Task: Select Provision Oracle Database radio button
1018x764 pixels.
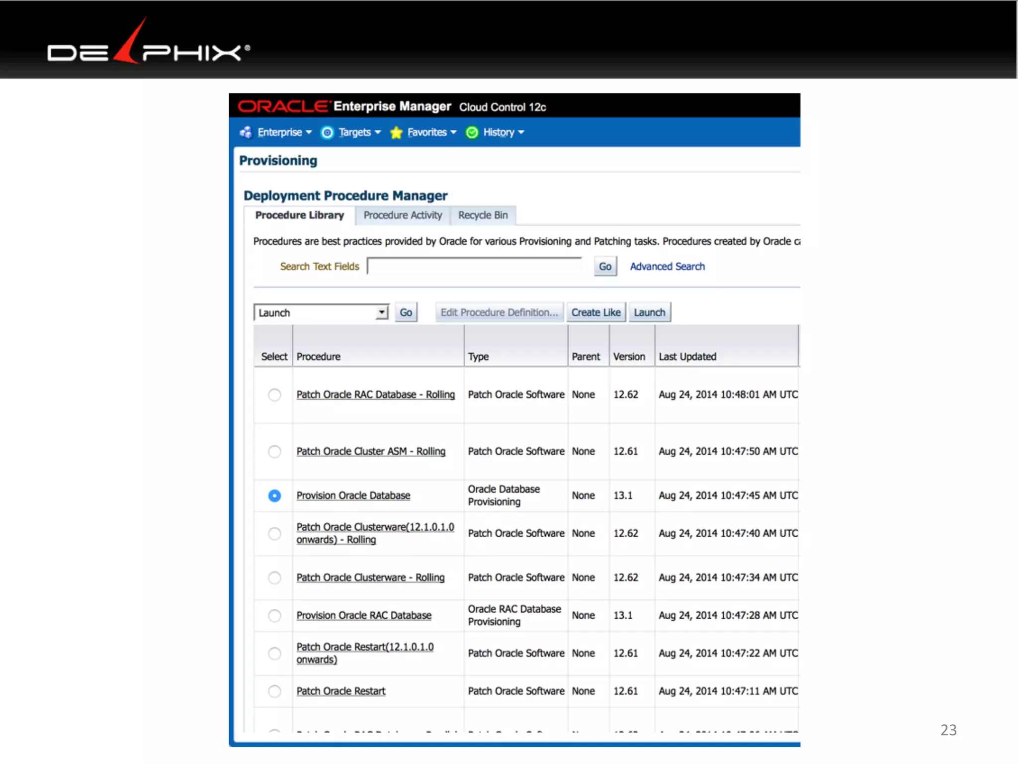Action: 274,496
